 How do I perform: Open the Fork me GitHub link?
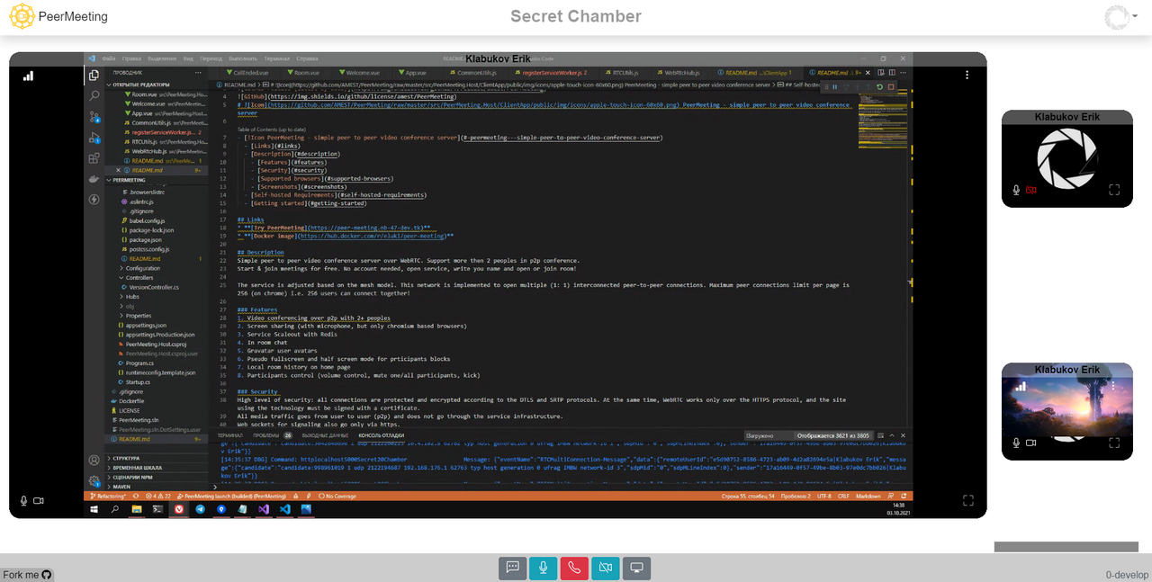[x=27, y=574]
